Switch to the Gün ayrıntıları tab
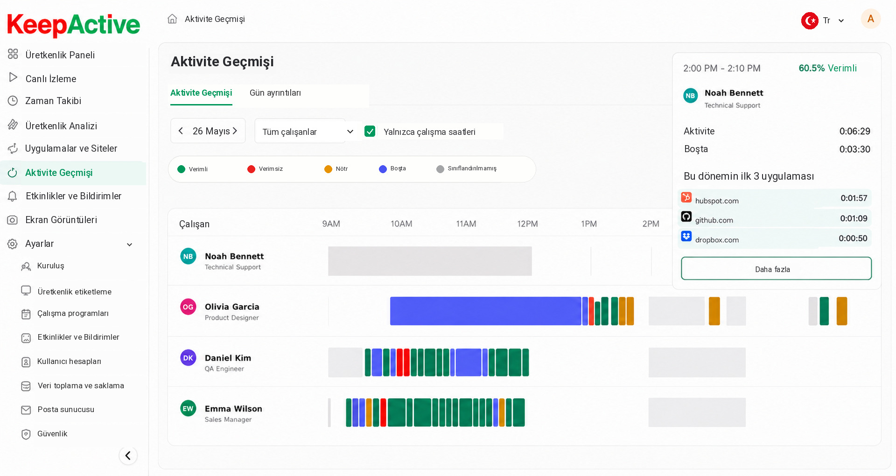Screen dimensions: 896x476 tap(275, 93)
